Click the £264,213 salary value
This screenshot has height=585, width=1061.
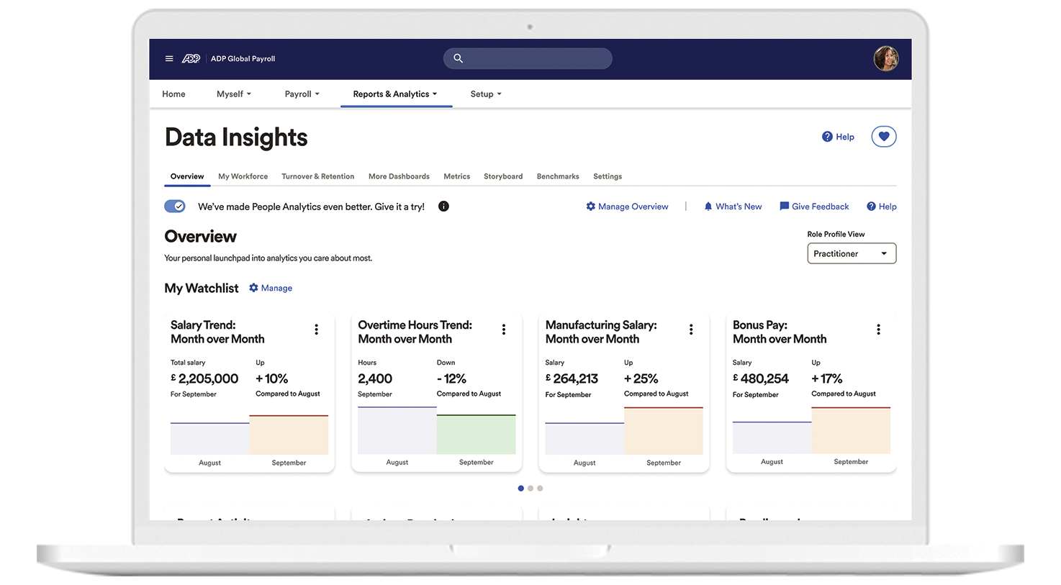572,378
